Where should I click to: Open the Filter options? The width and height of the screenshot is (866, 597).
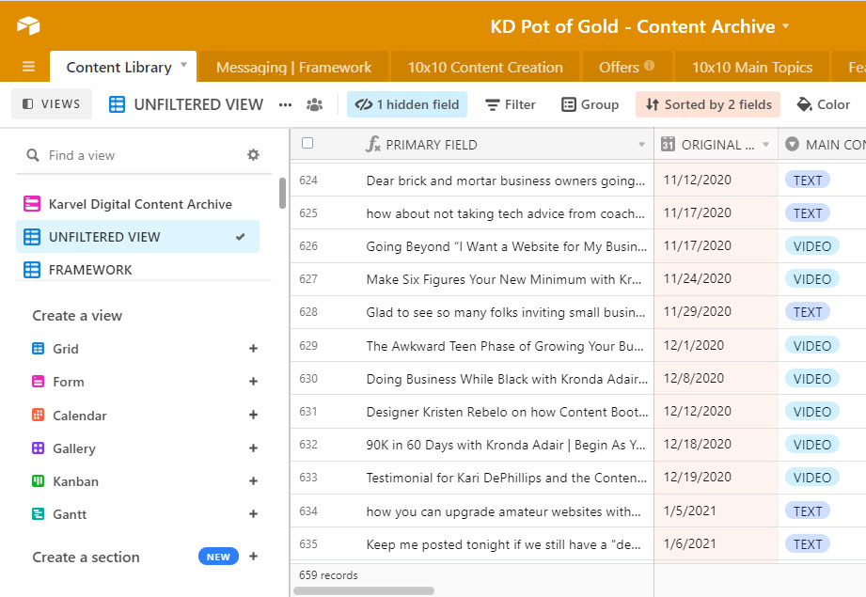tap(510, 104)
